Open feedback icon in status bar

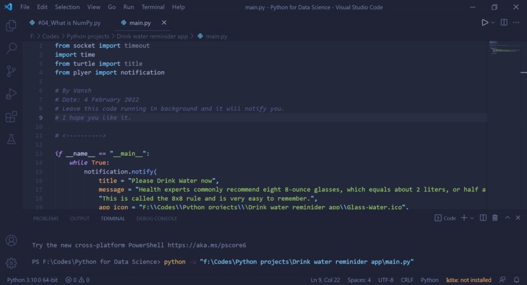(x=502, y=280)
